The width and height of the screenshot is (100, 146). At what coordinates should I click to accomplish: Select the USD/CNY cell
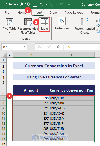(x=72, y=118)
